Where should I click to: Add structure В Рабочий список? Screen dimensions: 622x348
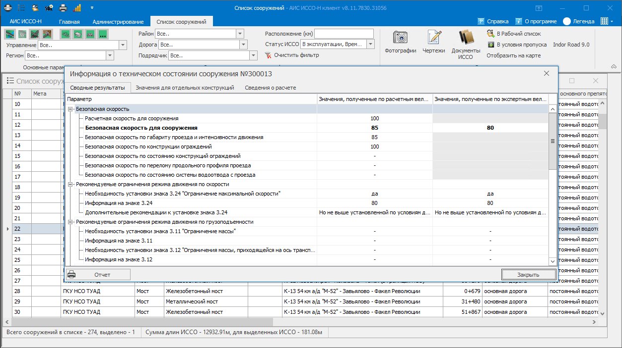pyautogui.click(x=514, y=34)
